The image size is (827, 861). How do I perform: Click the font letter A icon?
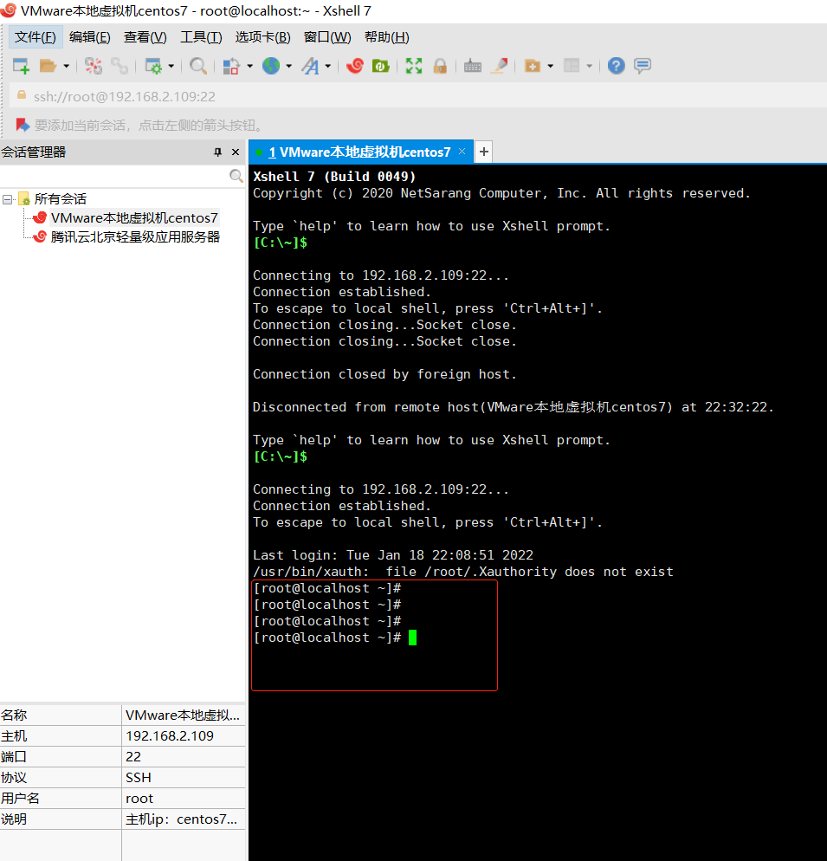coord(310,66)
